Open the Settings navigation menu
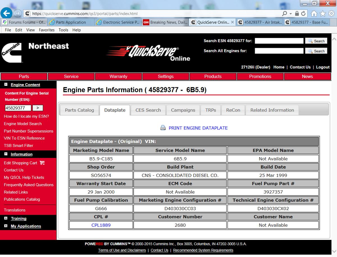 pos(166,76)
